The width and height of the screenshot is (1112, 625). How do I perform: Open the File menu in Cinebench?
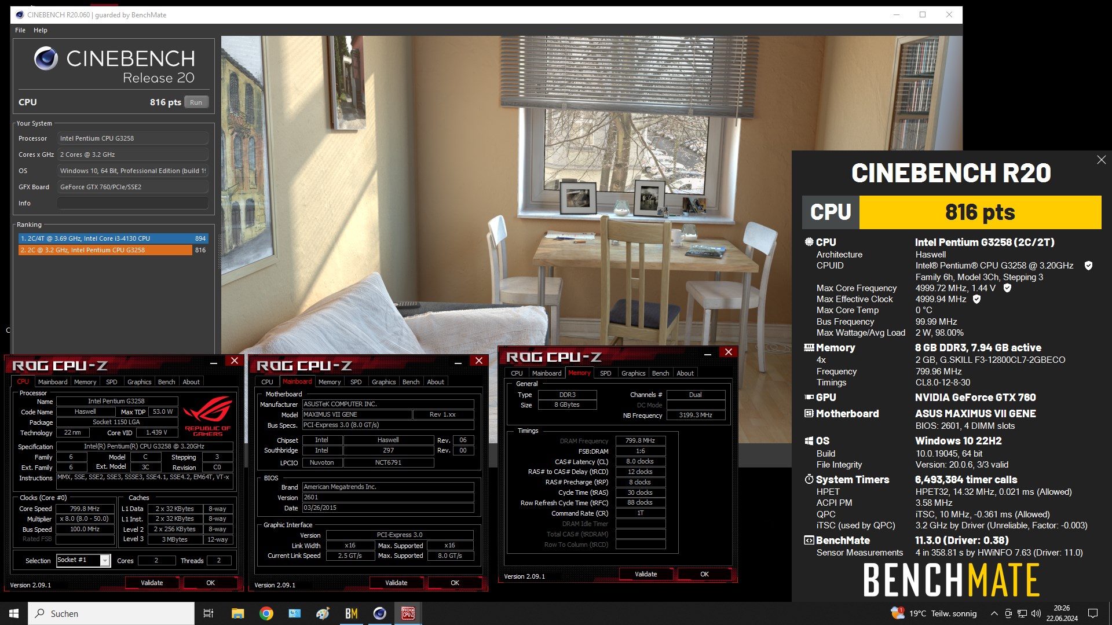tap(20, 30)
